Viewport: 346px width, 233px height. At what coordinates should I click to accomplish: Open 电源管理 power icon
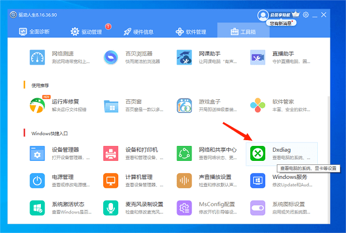pos(37,181)
